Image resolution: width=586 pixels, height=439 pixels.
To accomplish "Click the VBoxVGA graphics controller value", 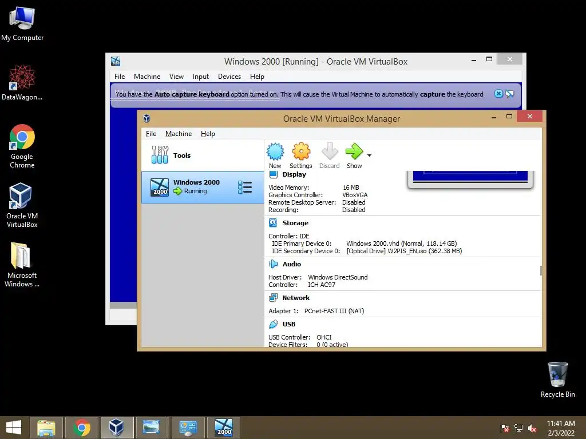I will coord(355,195).
